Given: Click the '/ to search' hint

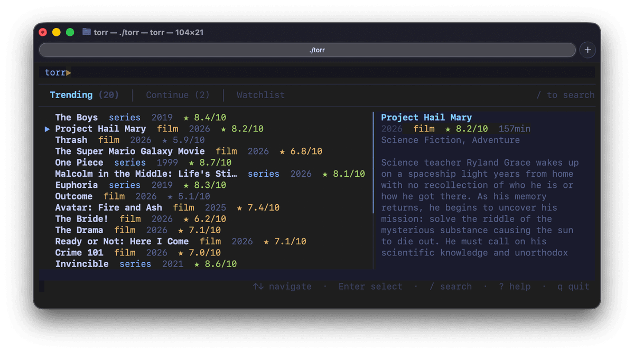Looking at the screenshot, I should 565,95.
